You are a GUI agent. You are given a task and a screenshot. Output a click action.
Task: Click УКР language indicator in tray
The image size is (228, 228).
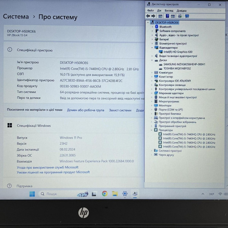(211, 194)
